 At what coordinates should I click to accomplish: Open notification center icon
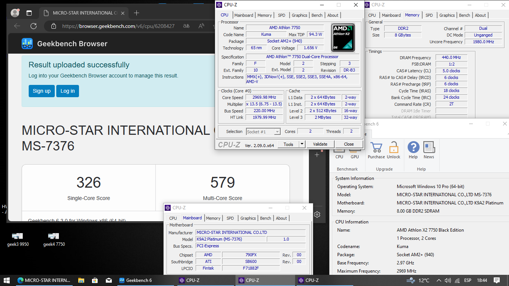497,280
